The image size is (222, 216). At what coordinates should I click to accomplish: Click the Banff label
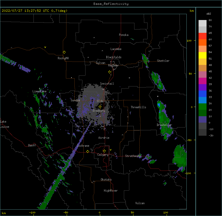[32, 145]
